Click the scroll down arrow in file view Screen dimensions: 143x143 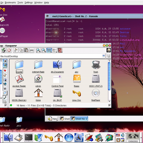pyautogui.click(x=109, y=102)
